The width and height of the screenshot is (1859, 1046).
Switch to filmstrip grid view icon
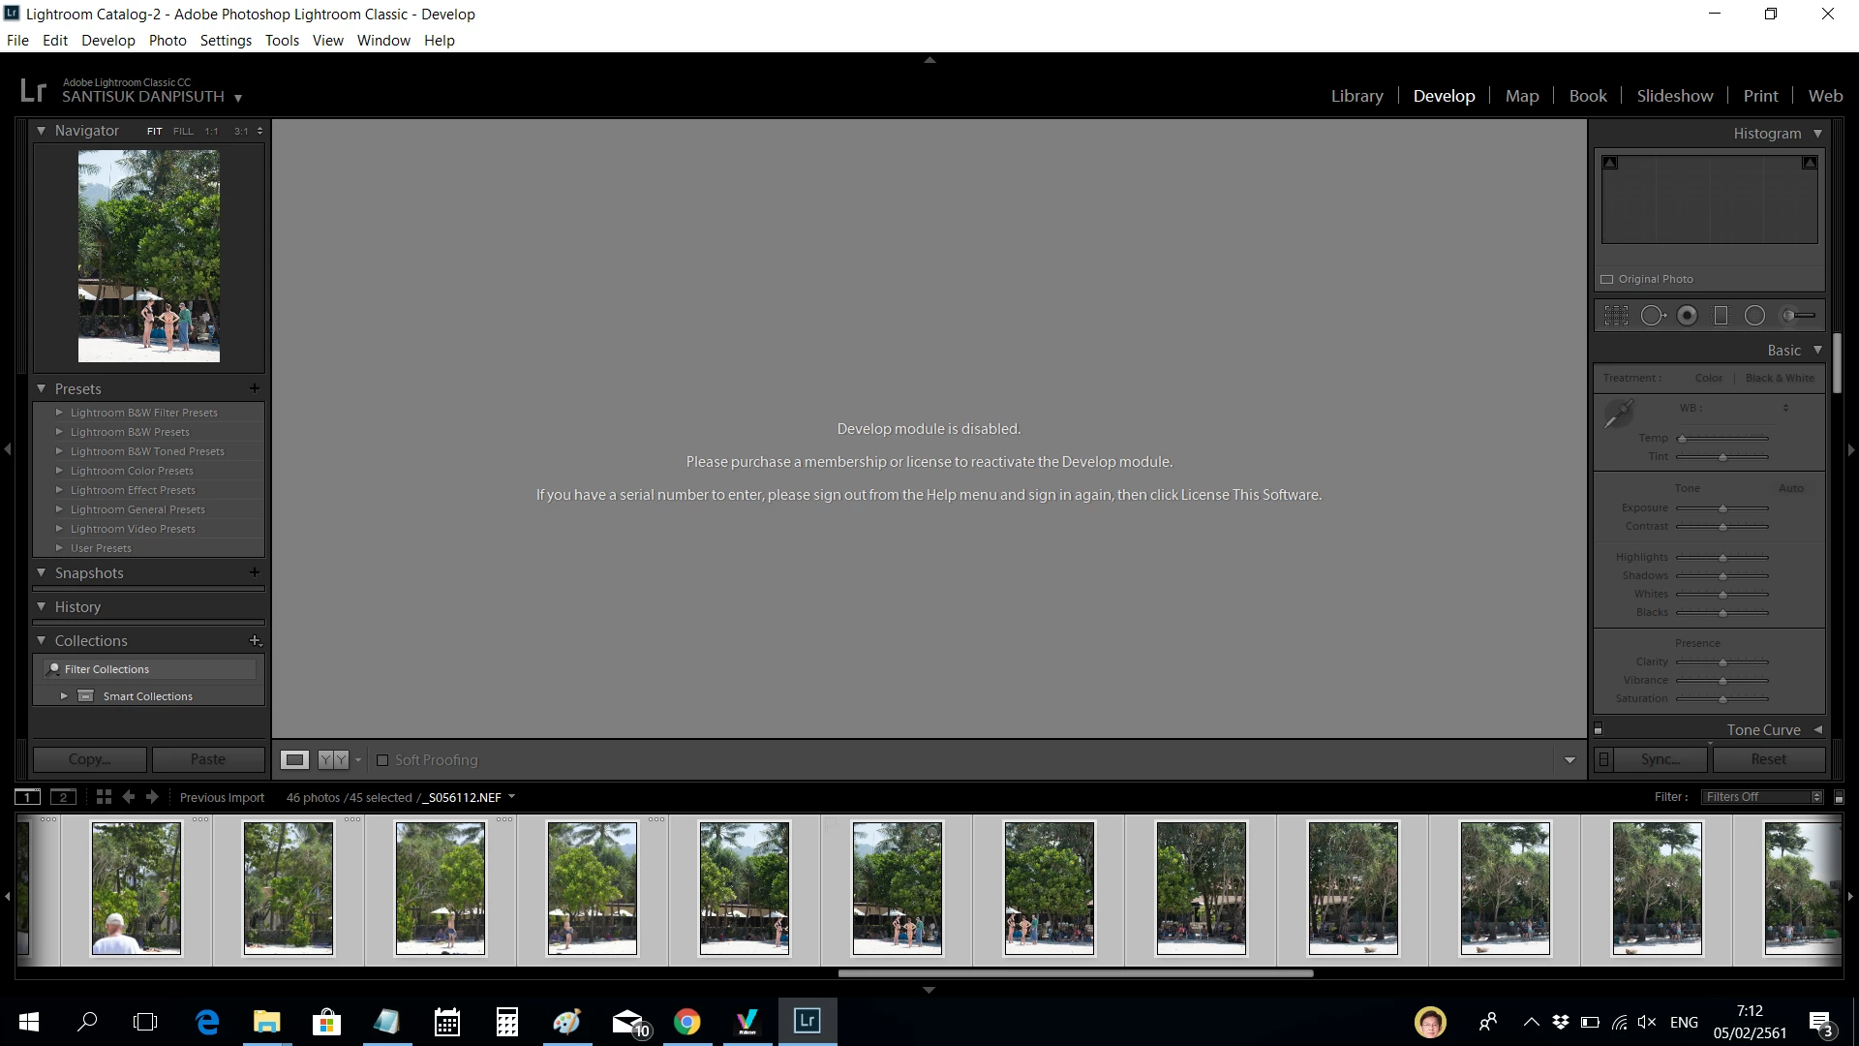pyautogui.click(x=104, y=797)
